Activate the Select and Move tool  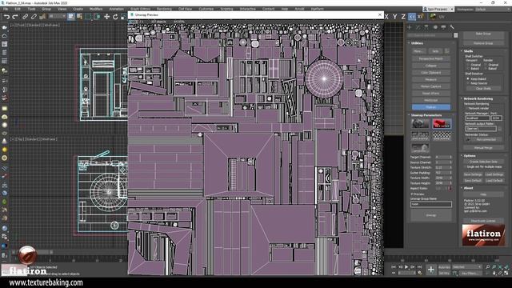tap(106, 17)
